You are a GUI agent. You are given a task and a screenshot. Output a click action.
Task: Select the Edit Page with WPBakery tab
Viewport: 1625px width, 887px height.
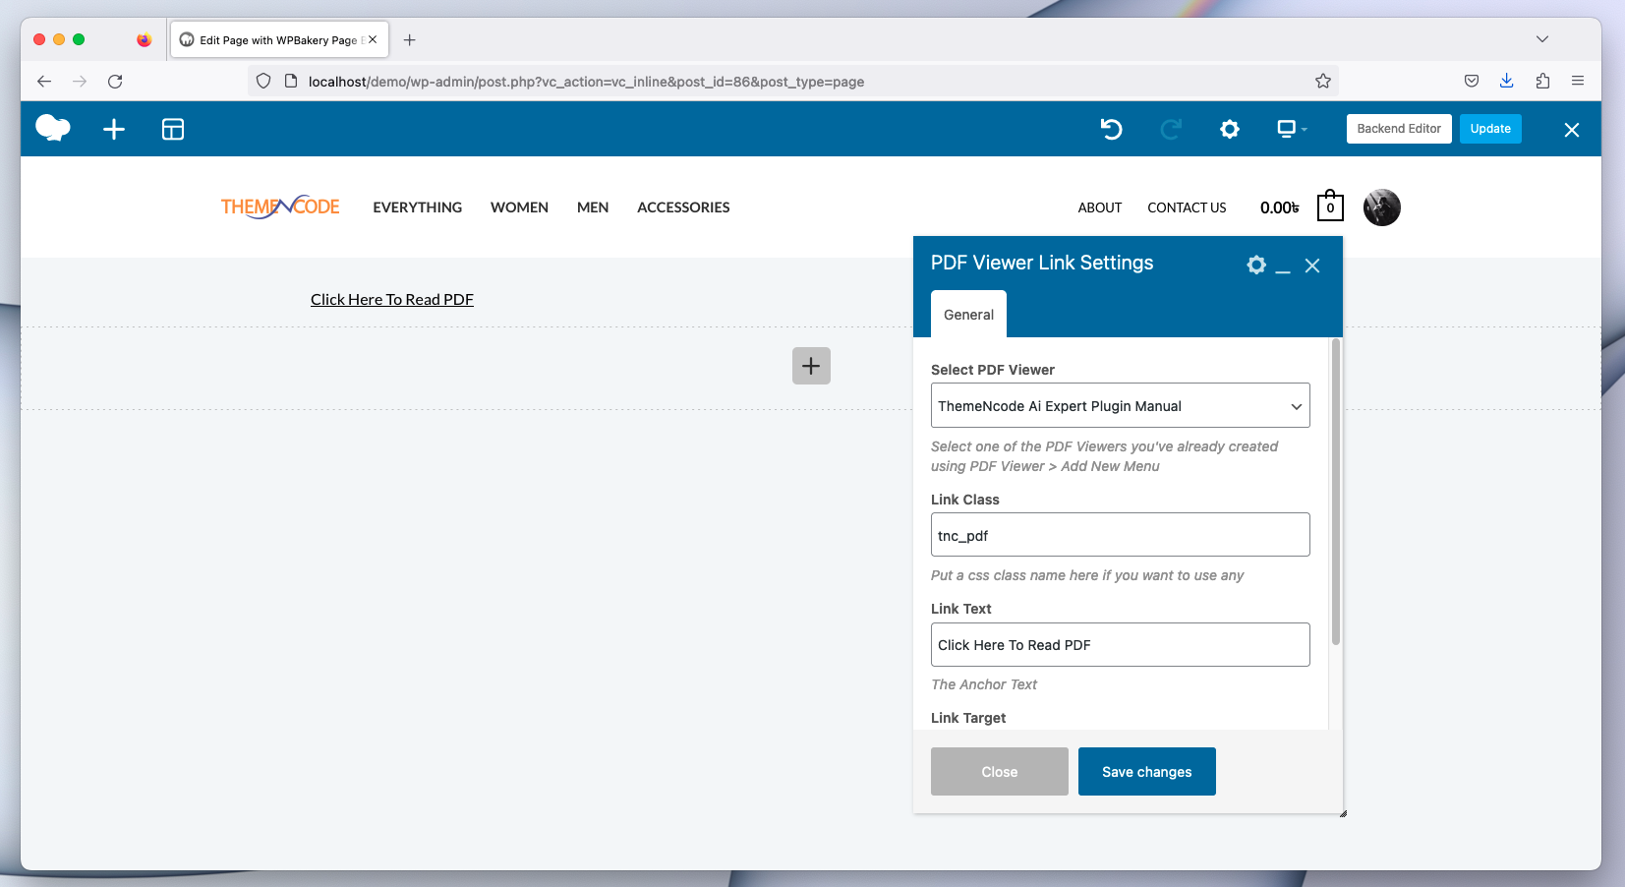279,40
